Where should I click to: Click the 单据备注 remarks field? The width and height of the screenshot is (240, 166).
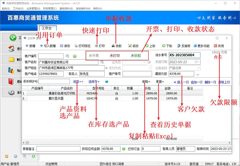tap(58, 149)
